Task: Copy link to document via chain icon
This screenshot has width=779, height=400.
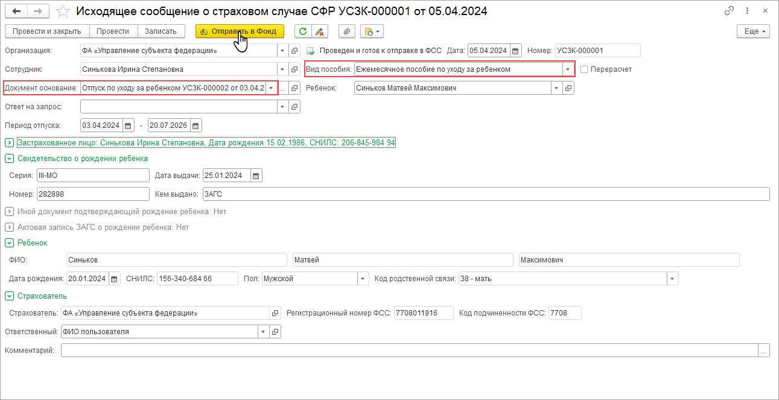Action: click(x=730, y=11)
